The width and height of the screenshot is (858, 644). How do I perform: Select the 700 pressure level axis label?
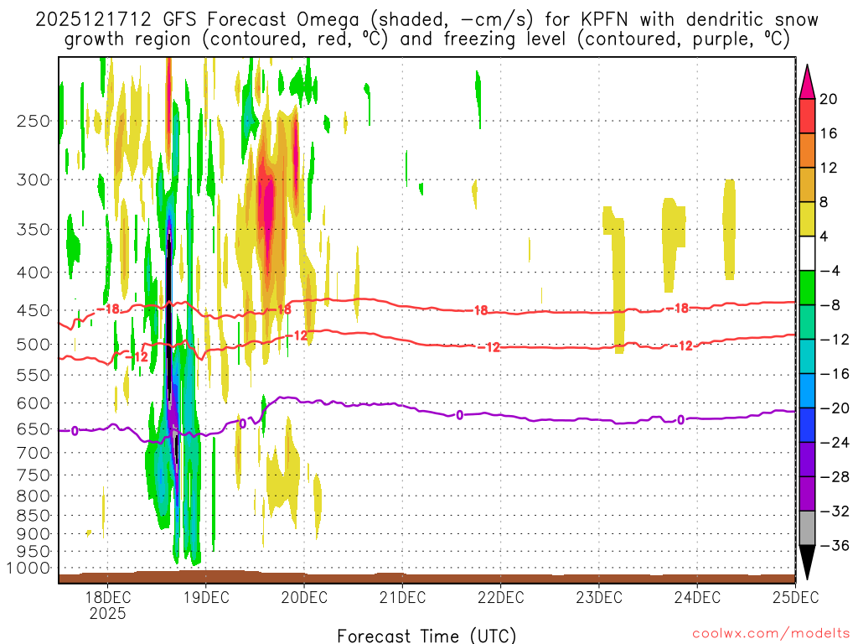(33, 453)
